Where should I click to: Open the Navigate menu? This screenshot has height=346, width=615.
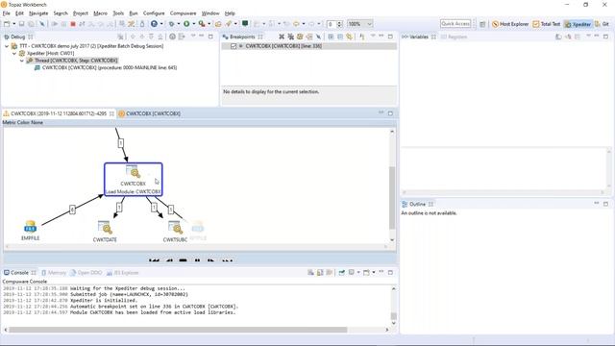tap(38, 13)
